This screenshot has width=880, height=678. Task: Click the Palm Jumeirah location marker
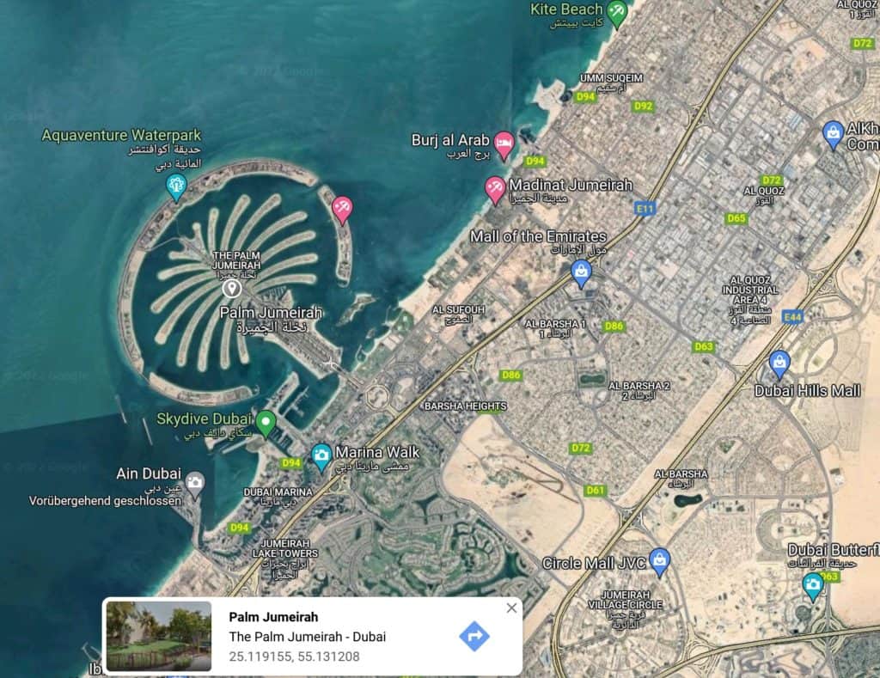pos(232,289)
